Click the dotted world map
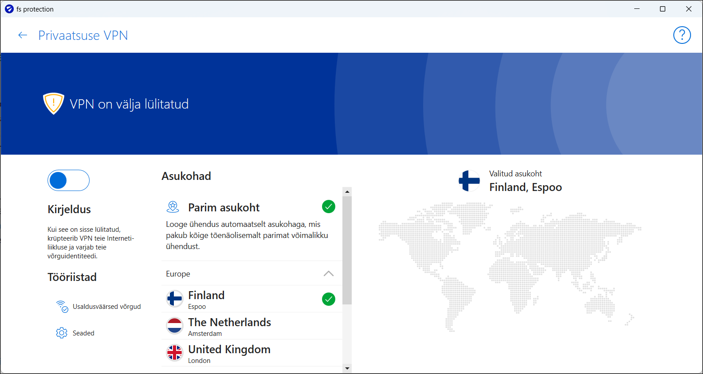Image resolution: width=703 pixels, height=374 pixels. click(510, 266)
